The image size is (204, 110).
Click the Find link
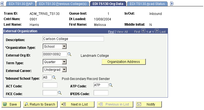tap(111, 32)
